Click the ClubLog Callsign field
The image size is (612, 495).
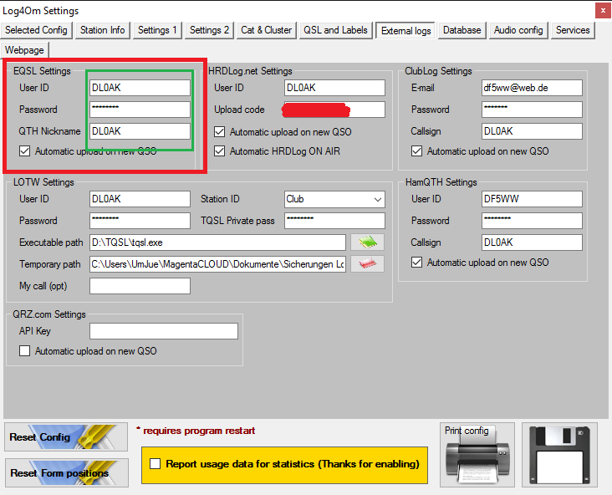[x=532, y=131]
